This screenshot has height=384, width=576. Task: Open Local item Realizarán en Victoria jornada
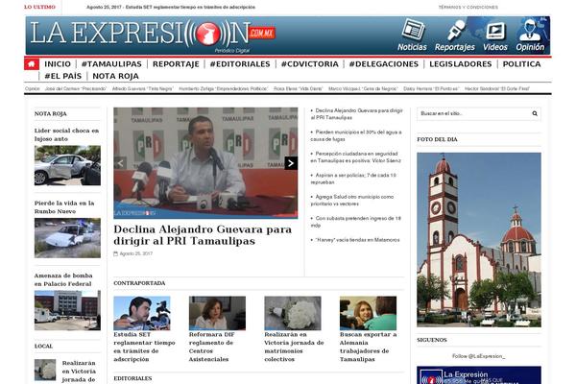point(79,372)
